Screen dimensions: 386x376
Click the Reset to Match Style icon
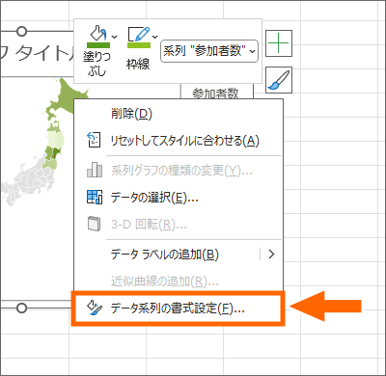94,140
